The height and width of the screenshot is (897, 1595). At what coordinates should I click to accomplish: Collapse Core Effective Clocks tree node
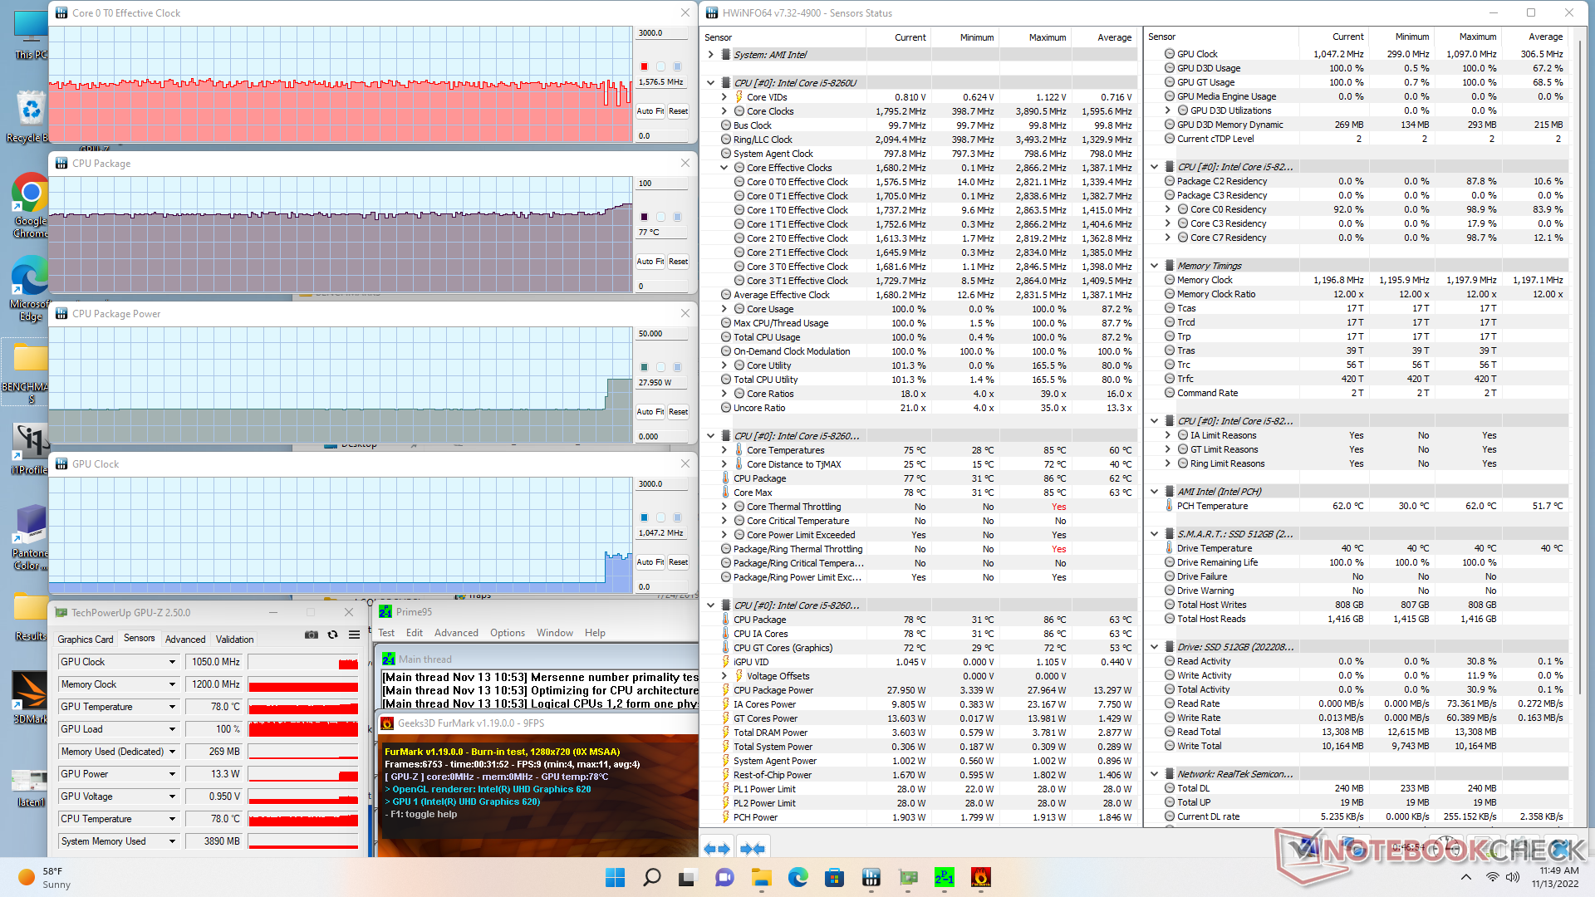pos(724,168)
